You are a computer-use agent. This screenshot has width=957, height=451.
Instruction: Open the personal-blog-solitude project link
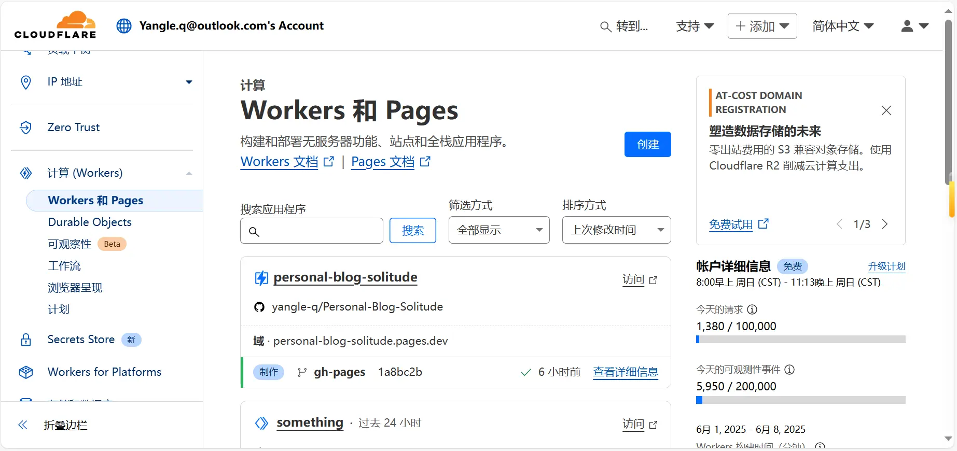point(345,277)
